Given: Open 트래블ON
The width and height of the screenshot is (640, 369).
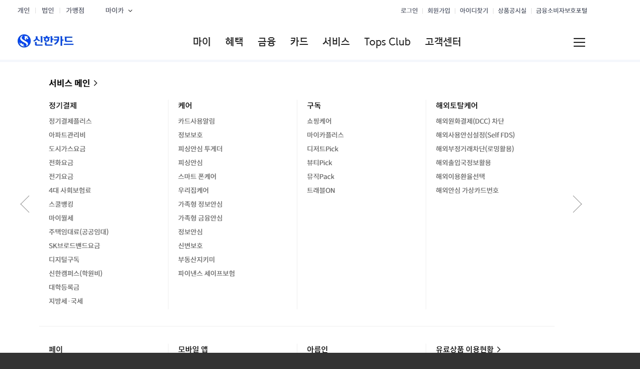Looking at the screenshot, I should click(x=321, y=190).
